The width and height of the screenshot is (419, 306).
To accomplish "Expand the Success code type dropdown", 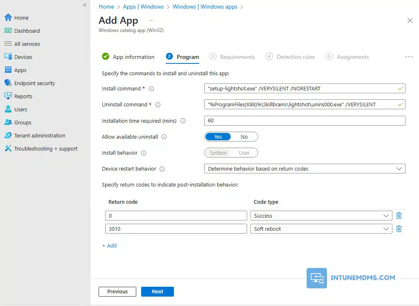I will (321, 216).
